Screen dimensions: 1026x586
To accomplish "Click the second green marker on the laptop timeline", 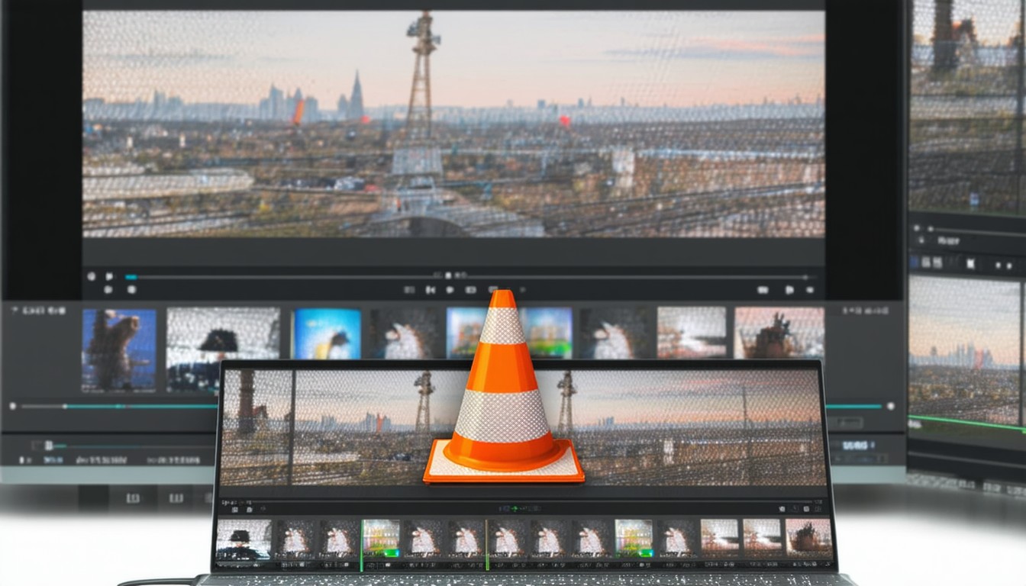I will coord(486,543).
